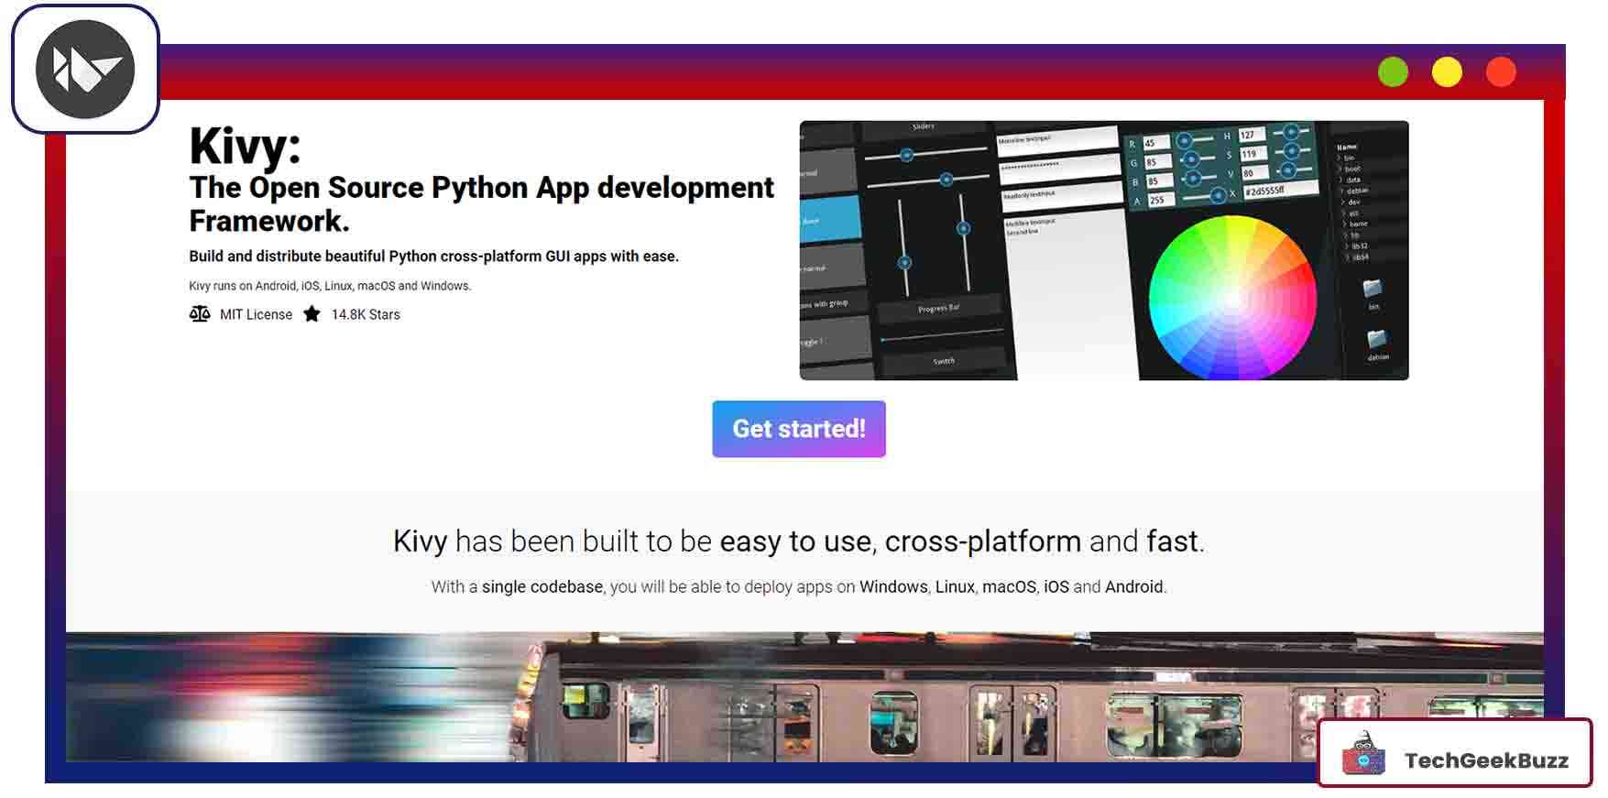Click the TechGeekBuzz robot logo

point(1363,755)
